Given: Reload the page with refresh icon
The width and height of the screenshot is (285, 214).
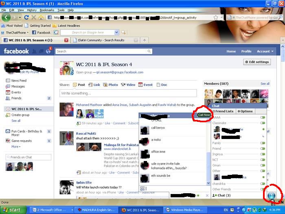Looking at the screenshot, I should [26, 18].
